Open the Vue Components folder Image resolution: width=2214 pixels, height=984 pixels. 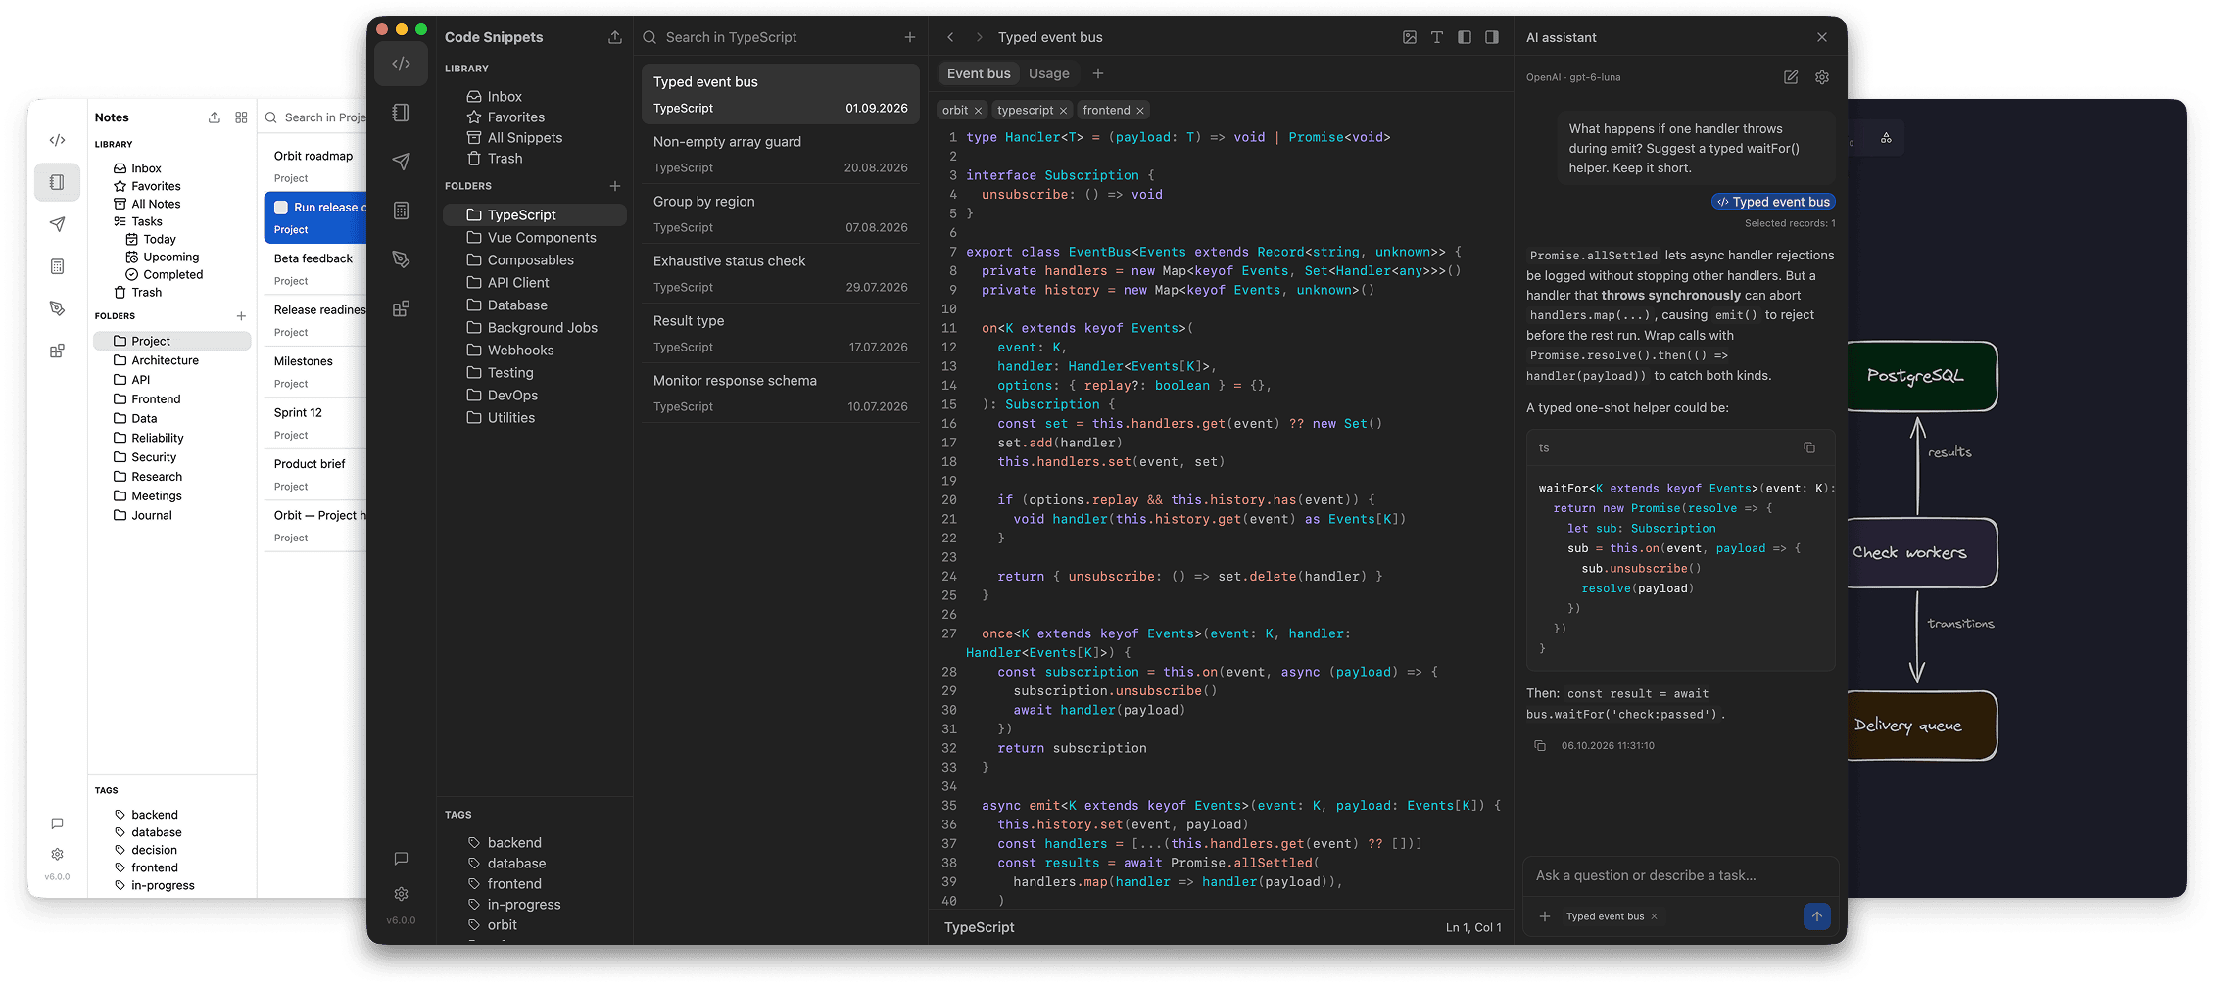535,238
